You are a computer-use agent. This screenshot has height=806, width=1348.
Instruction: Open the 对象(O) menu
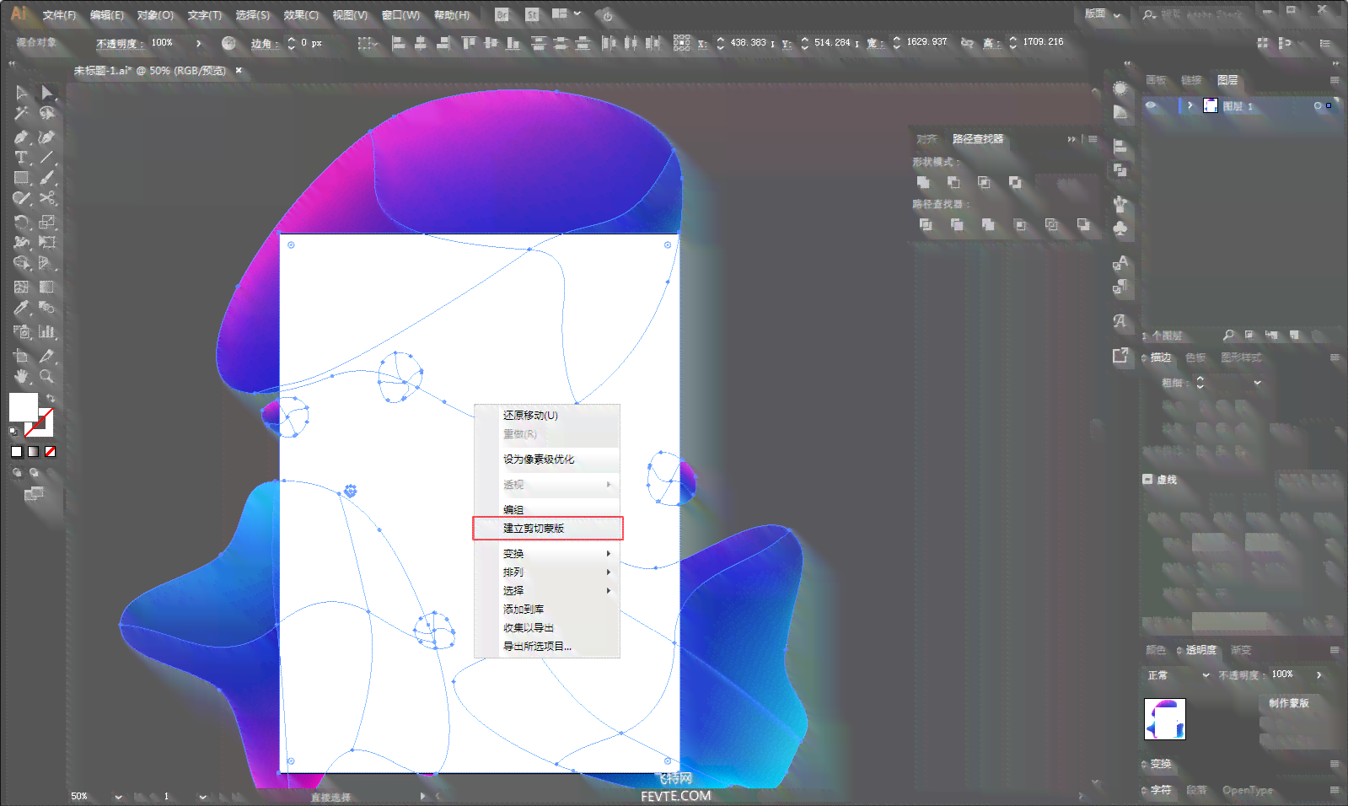coord(155,15)
